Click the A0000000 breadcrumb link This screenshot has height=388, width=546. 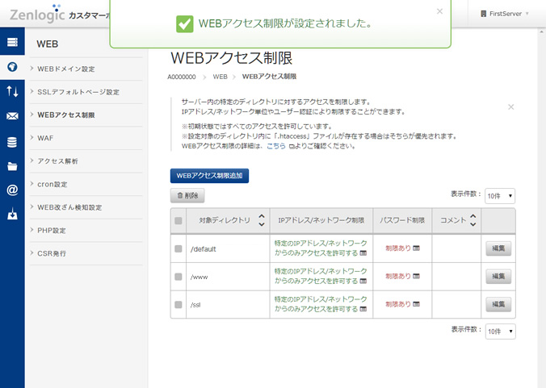pyautogui.click(x=182, y=77)
